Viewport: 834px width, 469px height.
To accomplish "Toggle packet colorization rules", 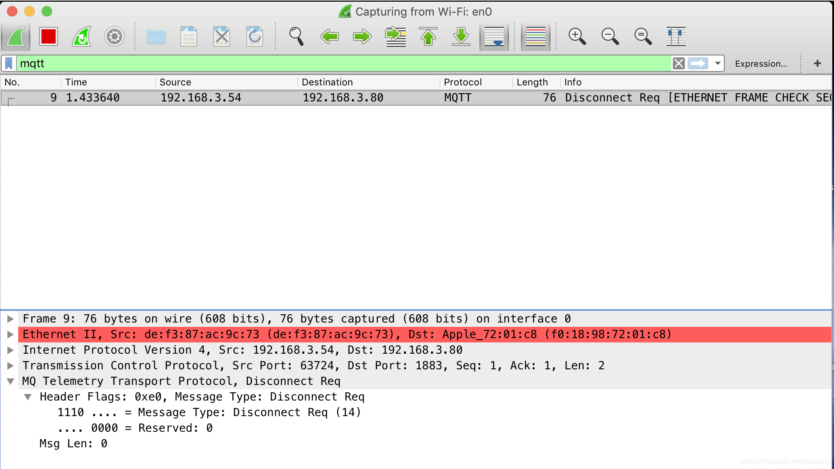I will [x=536, y=37].
